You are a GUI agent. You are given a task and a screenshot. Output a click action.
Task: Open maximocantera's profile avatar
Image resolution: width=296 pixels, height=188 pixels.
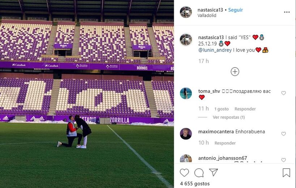pos(186,134)
